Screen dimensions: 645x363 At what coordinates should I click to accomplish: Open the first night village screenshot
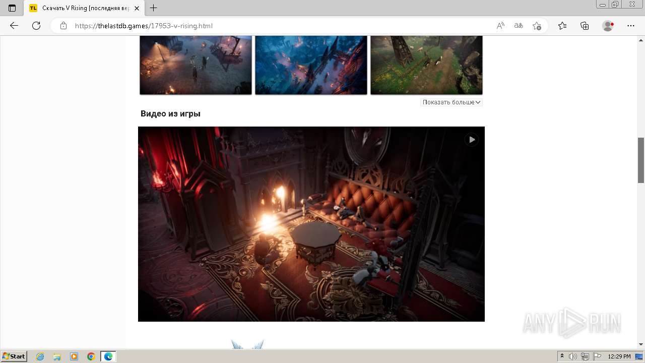196,65
